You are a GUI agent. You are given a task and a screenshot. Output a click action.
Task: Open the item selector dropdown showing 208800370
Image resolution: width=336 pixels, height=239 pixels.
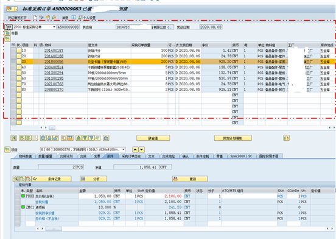pos(124,149)
